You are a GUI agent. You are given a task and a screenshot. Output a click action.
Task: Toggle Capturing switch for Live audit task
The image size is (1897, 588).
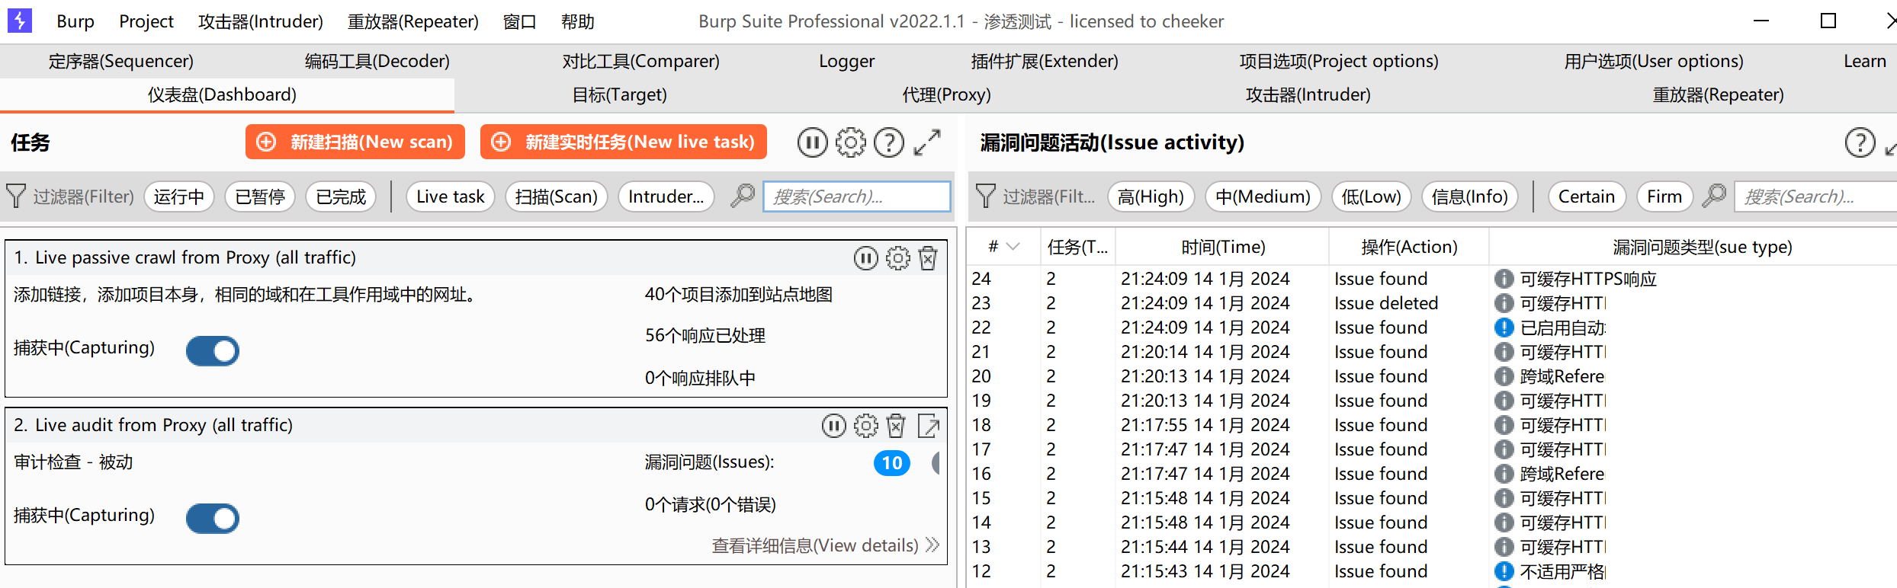(213, 519)
